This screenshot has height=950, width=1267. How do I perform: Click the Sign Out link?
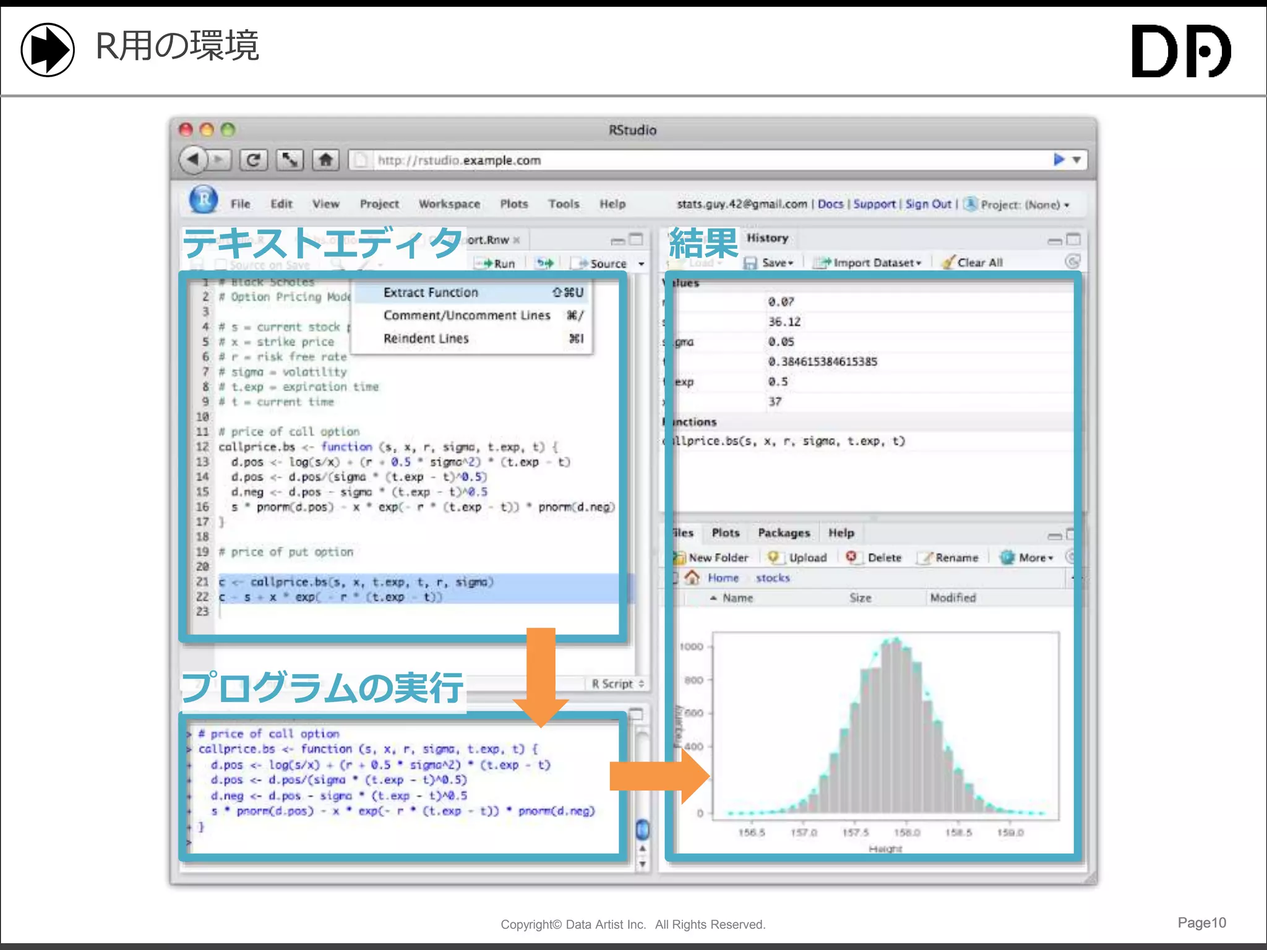coord(928,204)
